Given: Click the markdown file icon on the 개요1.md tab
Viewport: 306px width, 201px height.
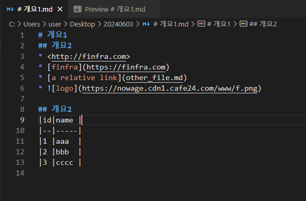Looking at the screenshot, I should coord(10,9).
